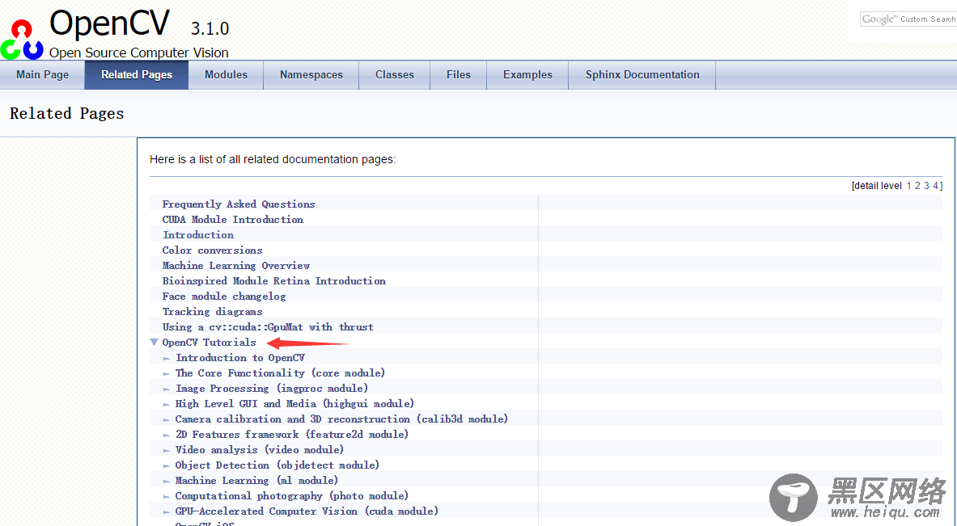Set detail level to 1
Viewport: 957px width, 526px height.
pos(908,186)
